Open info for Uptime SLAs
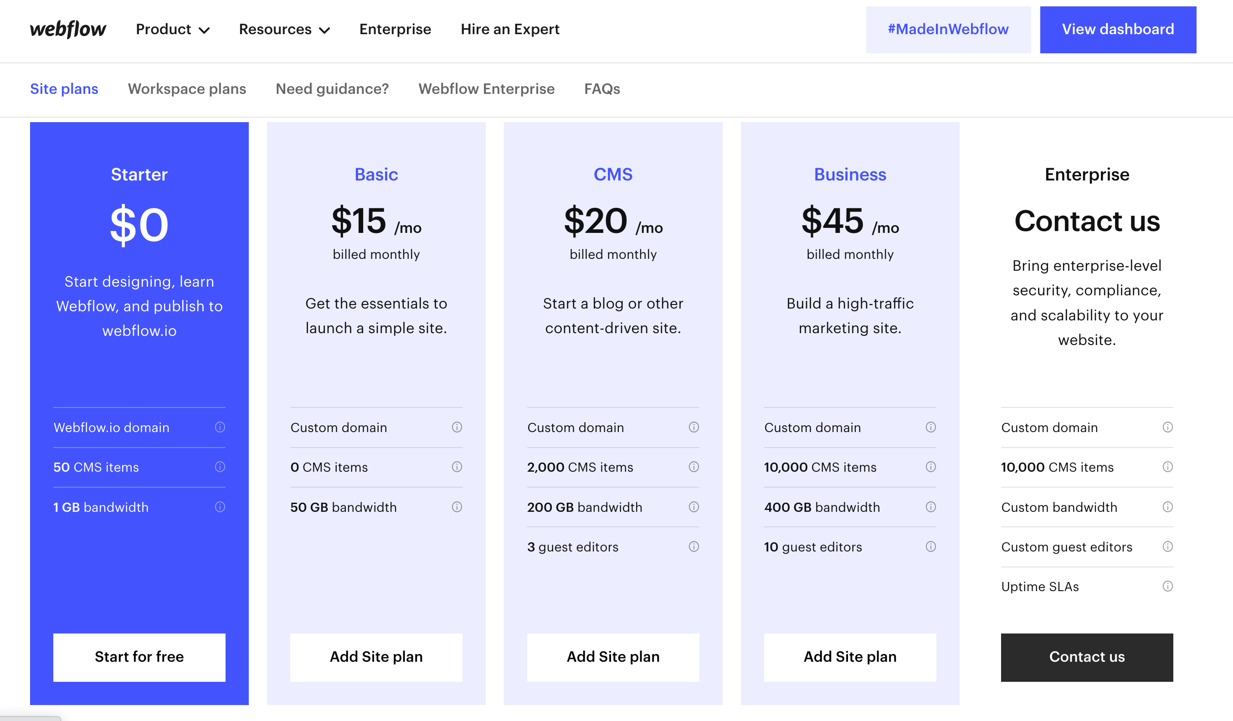 (1168, 587)
